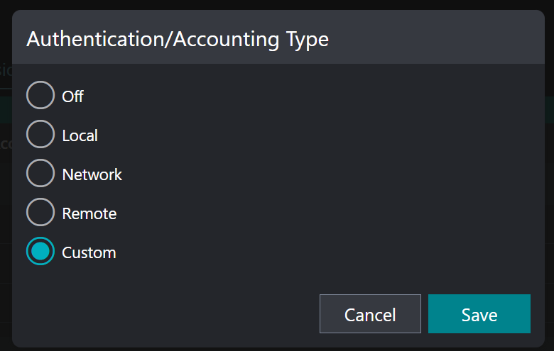Click the hollow circle before Local
Viewport: 554px width, 351px height.
[40, 135]
